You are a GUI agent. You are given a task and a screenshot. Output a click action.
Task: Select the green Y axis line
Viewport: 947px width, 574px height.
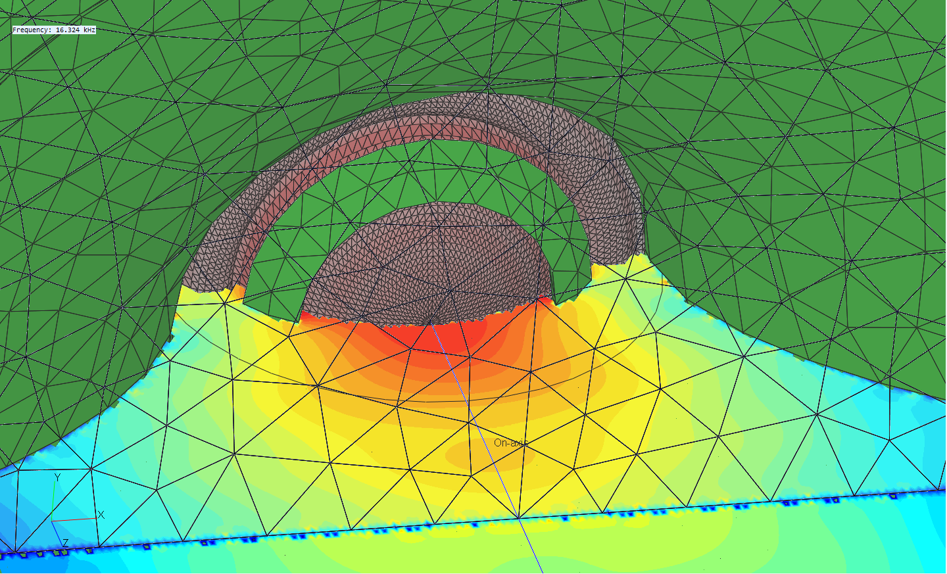(53, 501)
